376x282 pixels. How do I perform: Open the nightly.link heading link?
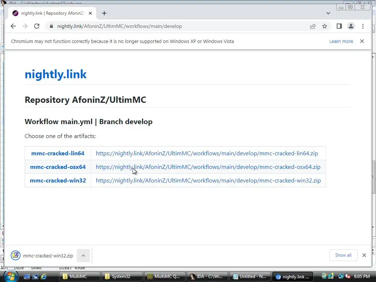click(56, 74)
